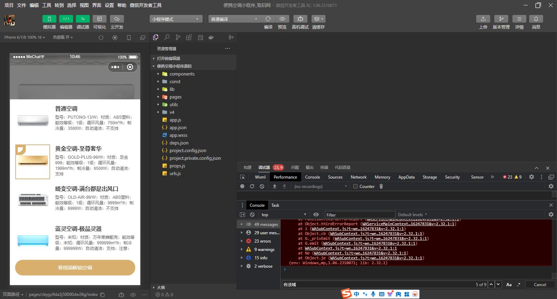The image size is (557, 299).
Task: Enable the Counter checkbox
Action: [x=355, y=187]
